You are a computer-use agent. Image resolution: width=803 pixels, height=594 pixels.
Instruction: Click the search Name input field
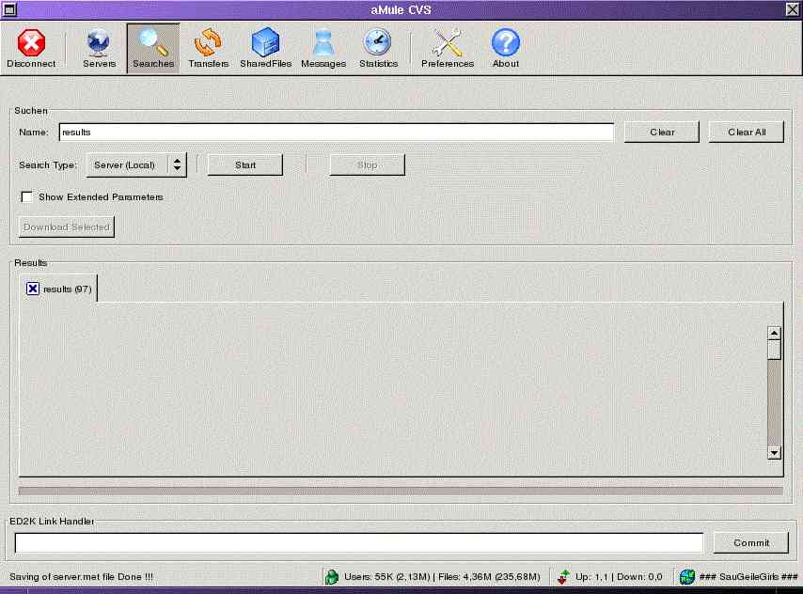(x=336, y=133)
